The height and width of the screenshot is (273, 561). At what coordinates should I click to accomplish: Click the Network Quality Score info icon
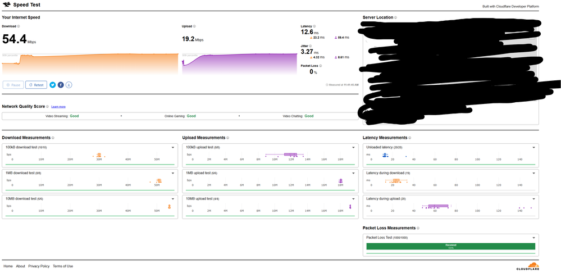(48, 106)
